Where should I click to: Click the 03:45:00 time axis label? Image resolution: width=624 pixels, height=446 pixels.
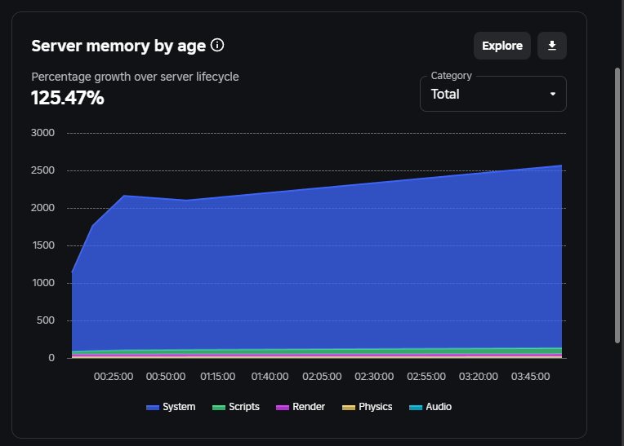click(530, 377)
